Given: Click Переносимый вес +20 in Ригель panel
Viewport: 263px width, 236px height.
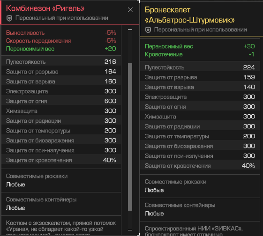Looking at the screenshot, I should tap(61, 49).
